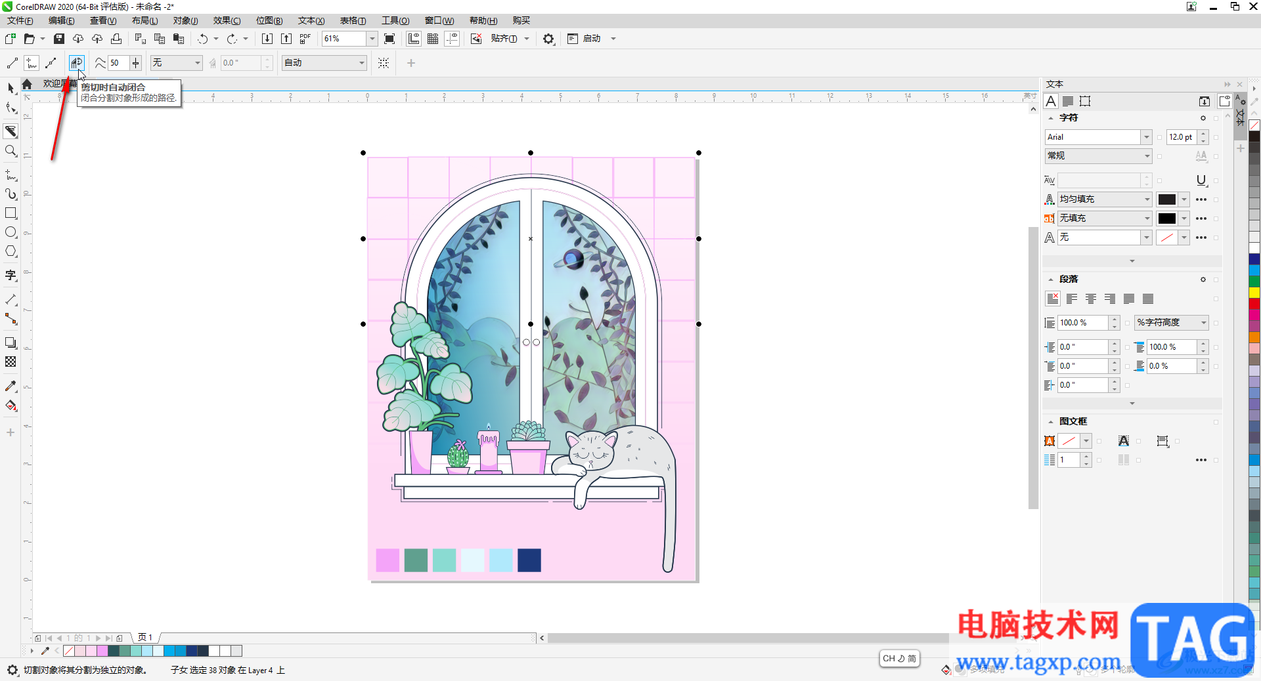Open a file with the folder icon

[x=29, y=39]
